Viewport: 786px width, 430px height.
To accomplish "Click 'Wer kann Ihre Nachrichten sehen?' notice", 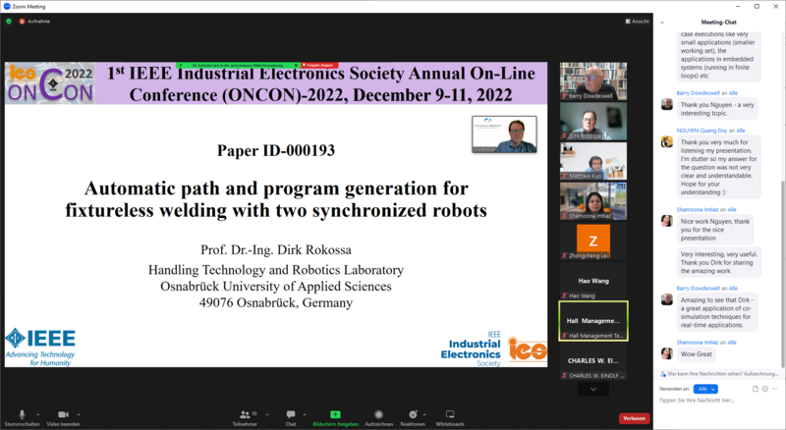I will click(719, 374).
